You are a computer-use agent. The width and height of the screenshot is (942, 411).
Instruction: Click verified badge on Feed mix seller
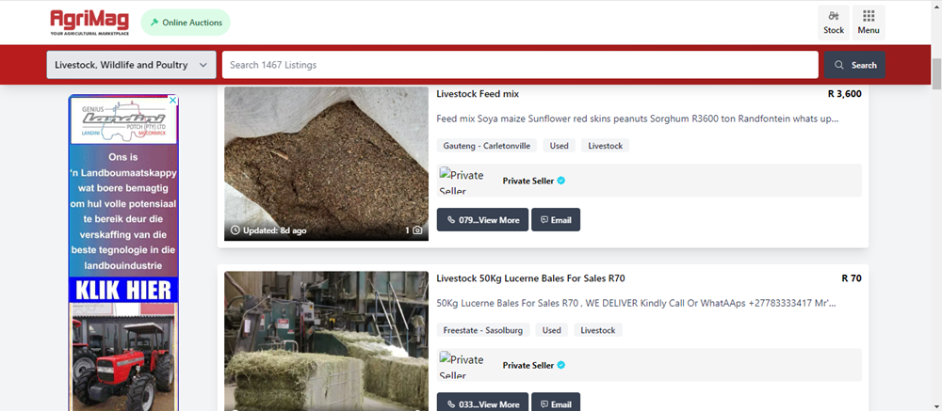[561, 181]
